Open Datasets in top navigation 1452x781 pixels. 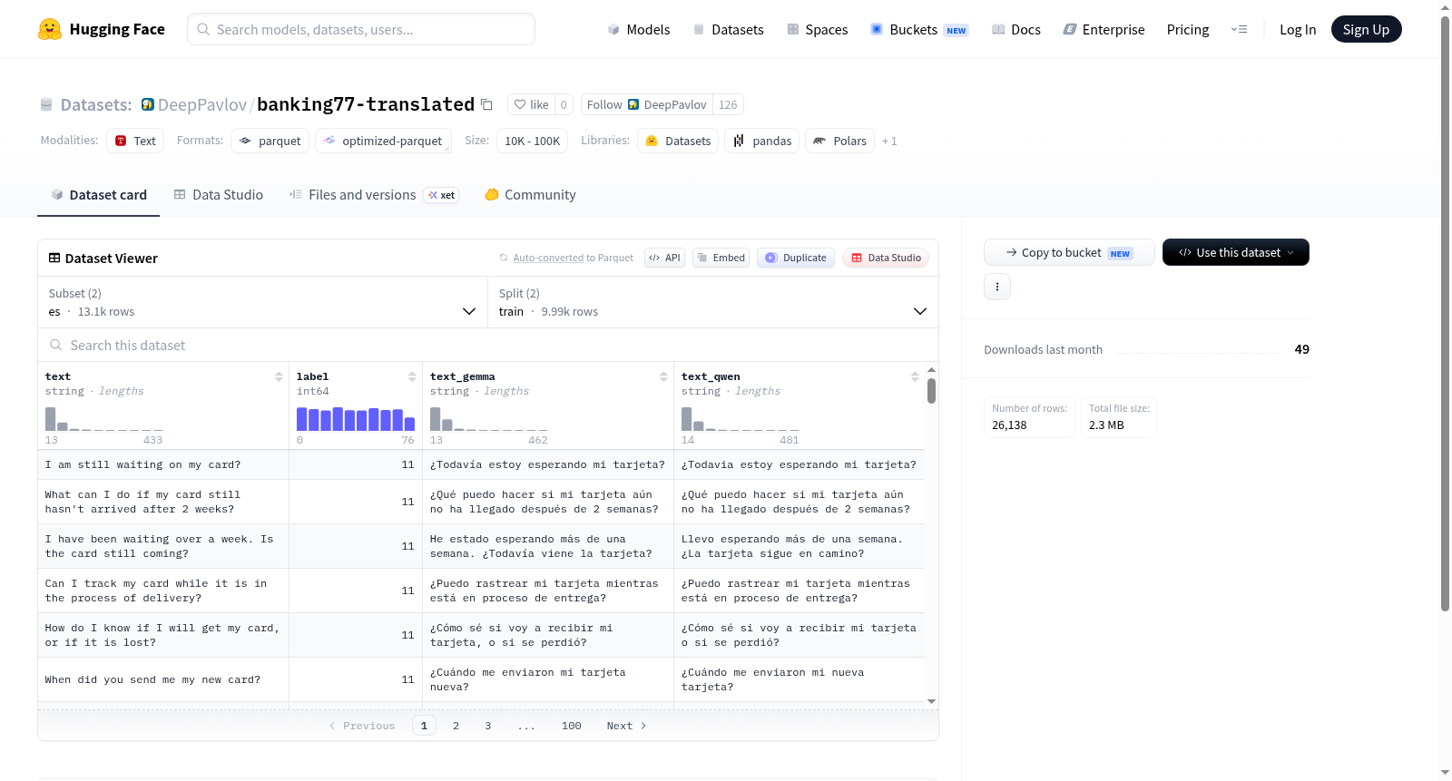click(x=729, y=29)
